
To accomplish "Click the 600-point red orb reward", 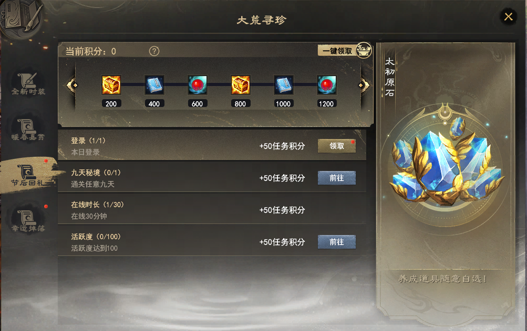I will [x=197, y=85].
